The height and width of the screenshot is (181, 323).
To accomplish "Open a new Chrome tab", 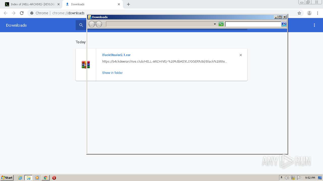I will point(128,4).
